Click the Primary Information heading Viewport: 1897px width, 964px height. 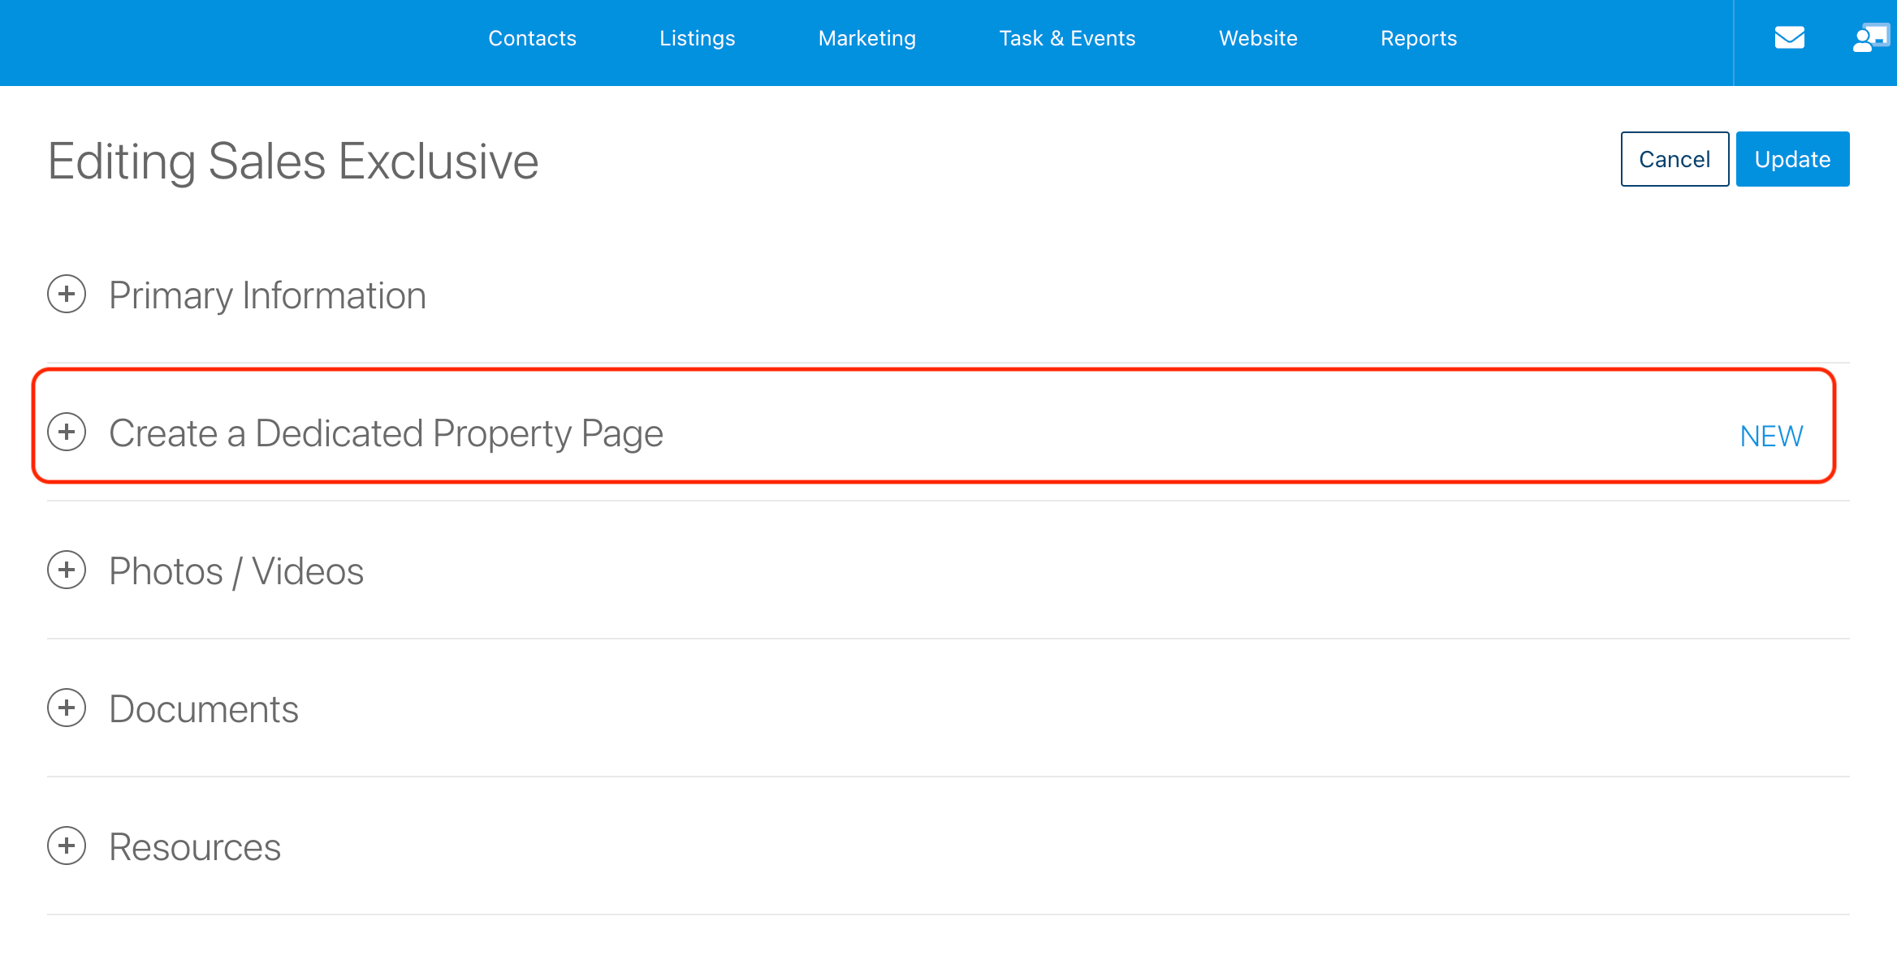pyautogui.click(x=267, y=295)
